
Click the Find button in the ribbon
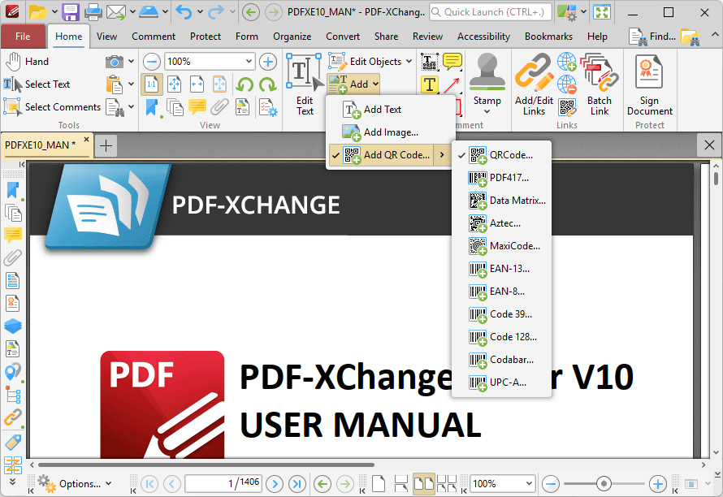[653, 37]
